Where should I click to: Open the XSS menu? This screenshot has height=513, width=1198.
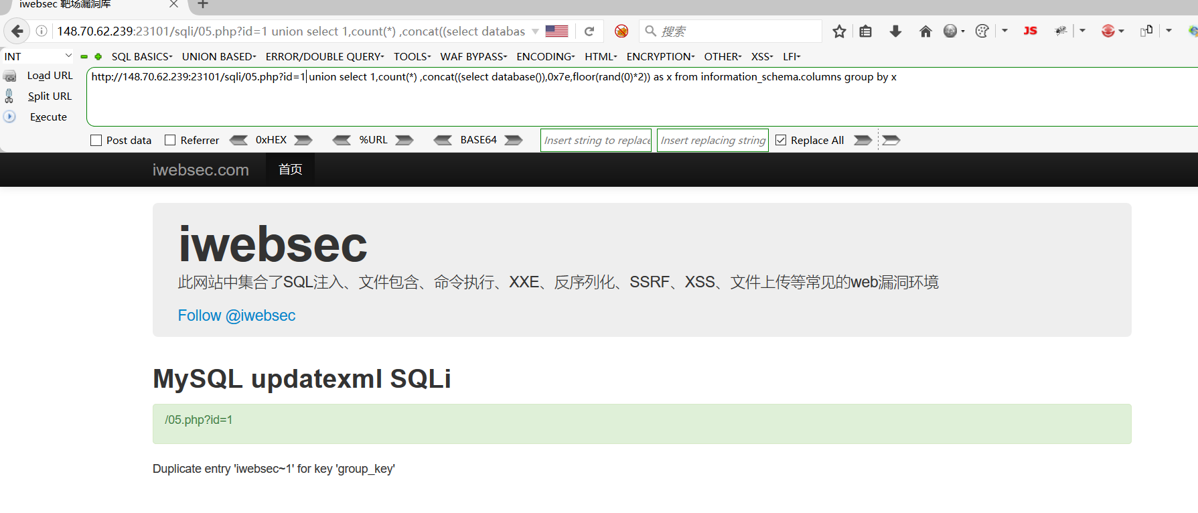point(762,57)
